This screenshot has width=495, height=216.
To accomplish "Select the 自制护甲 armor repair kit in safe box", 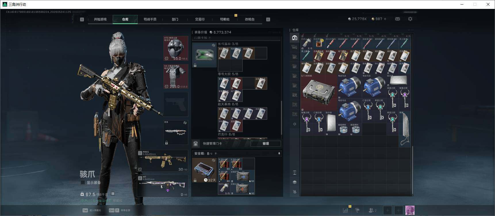I will 243,176.
